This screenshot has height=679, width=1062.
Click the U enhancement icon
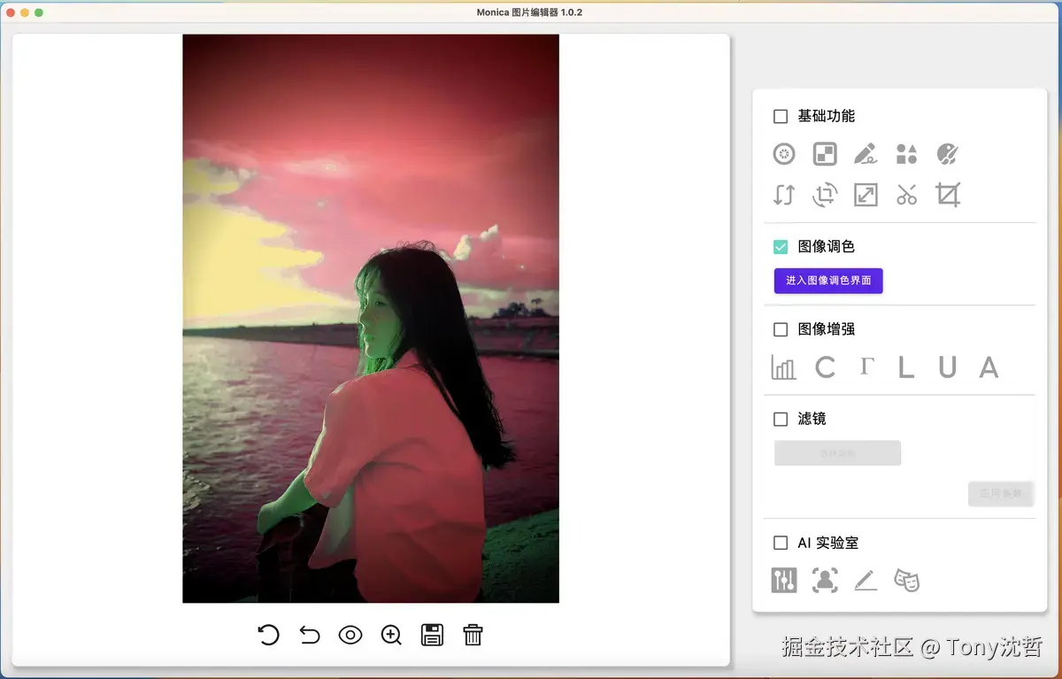(948, 367)
